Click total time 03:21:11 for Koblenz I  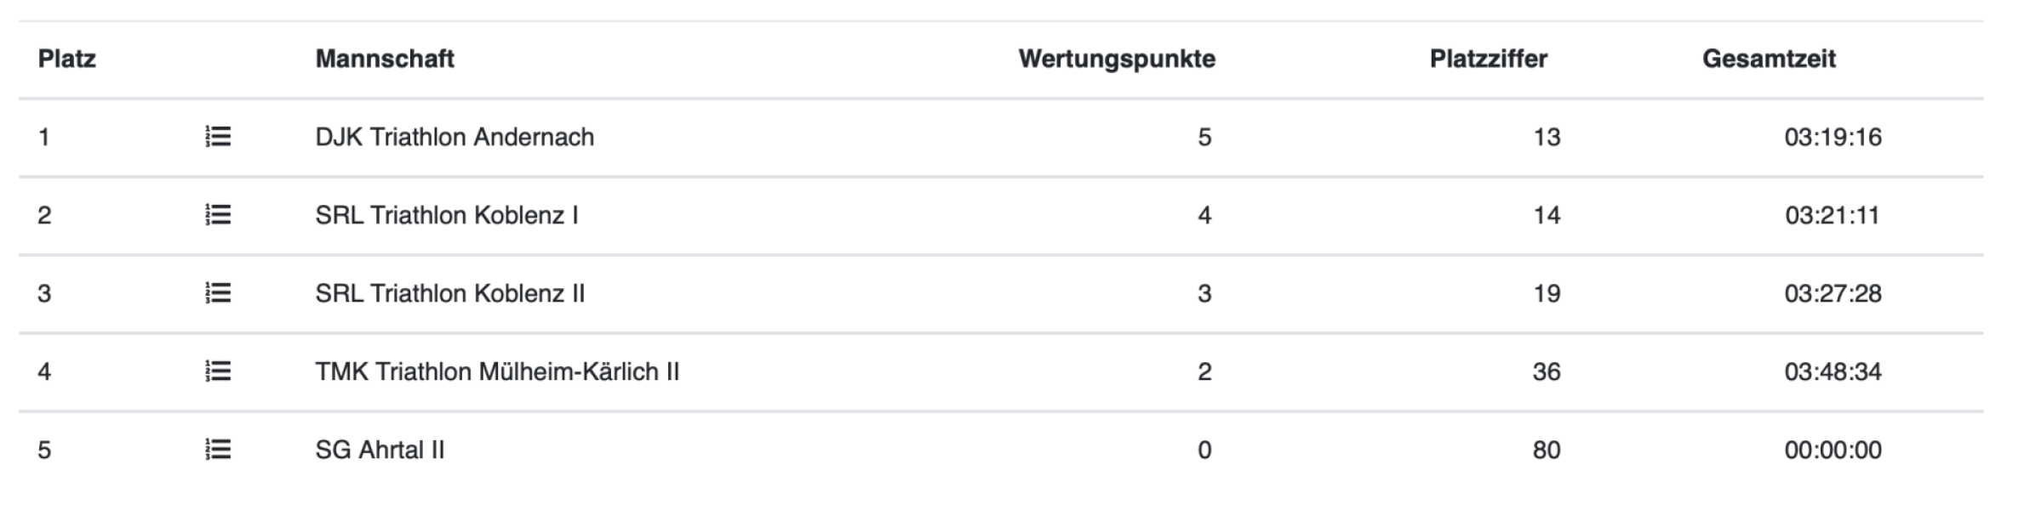[x=1832, y=215]
